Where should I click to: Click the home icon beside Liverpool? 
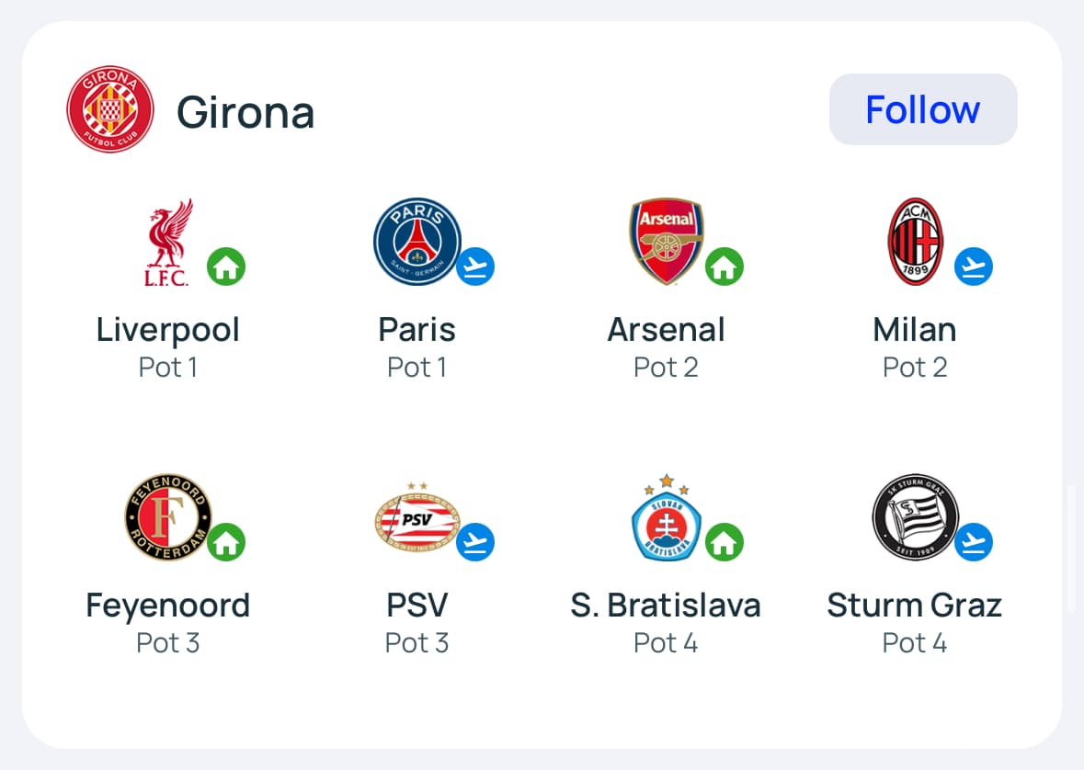point(226,267)
